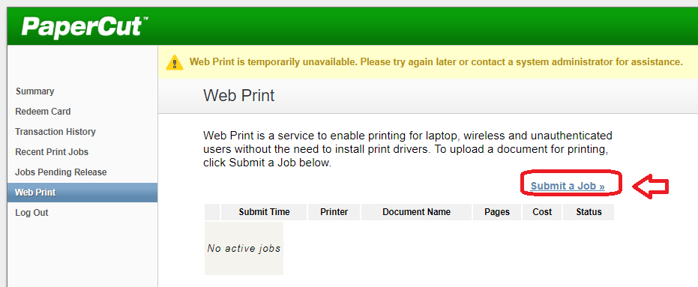Click the Status column header
Viewport: 698px width, 287px height.
coord(589,212)
